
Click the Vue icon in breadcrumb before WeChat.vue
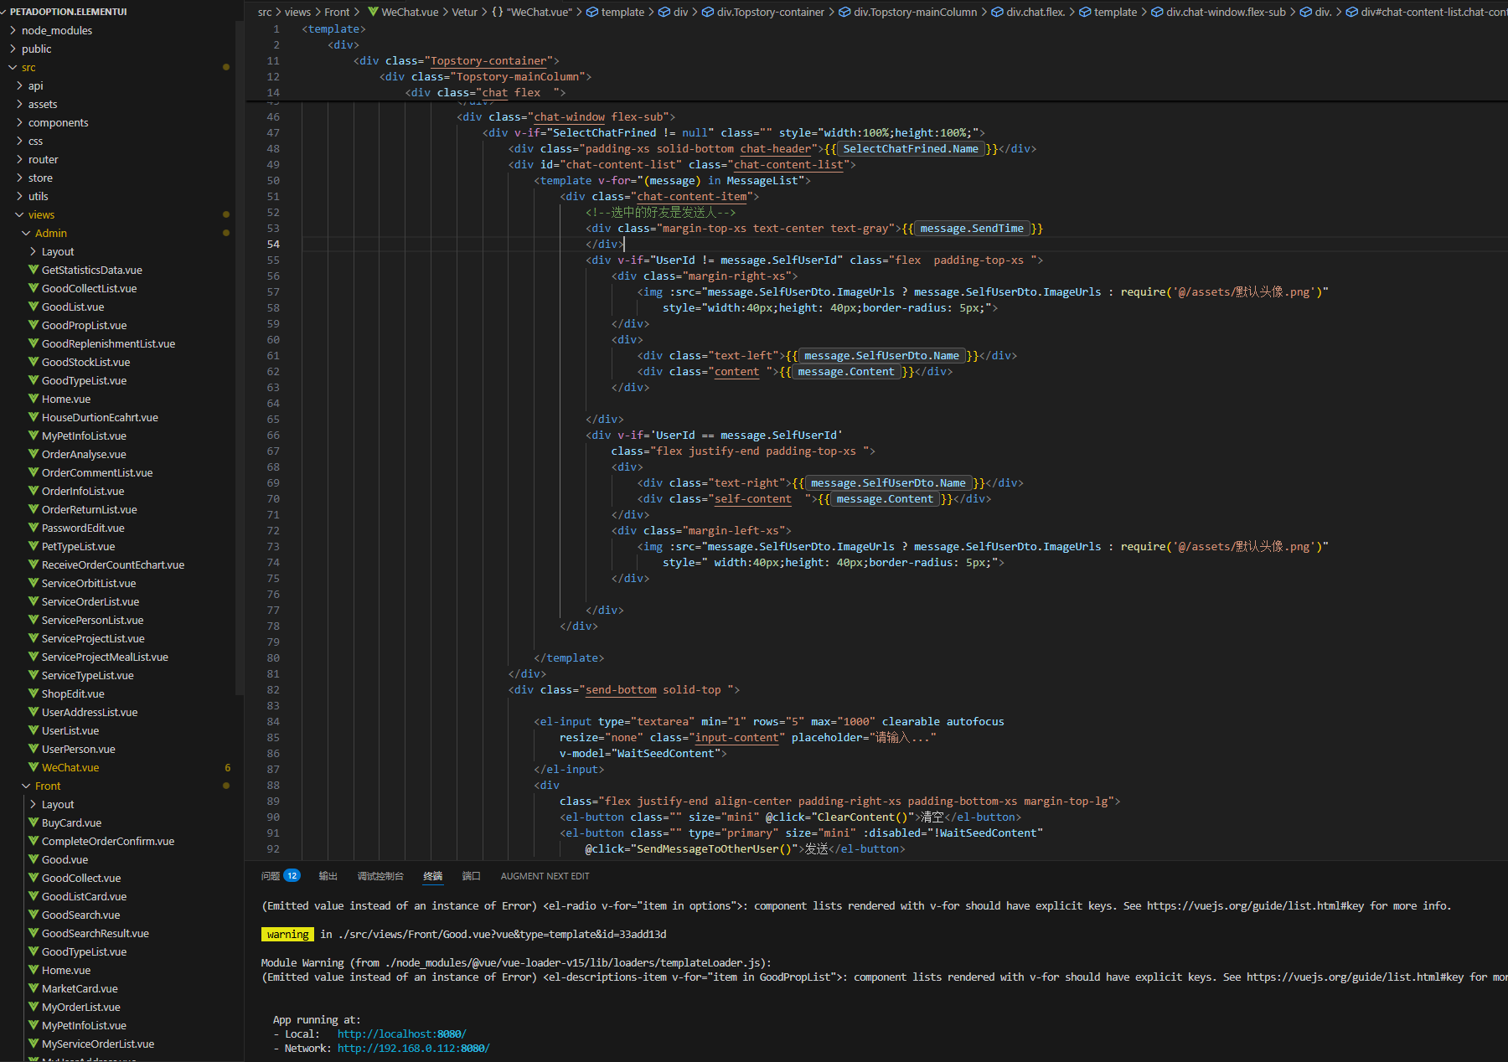[373, 12]
